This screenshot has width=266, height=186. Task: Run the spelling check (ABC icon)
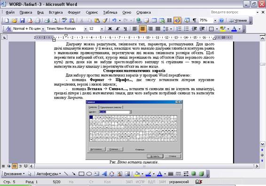pos(64,21)
